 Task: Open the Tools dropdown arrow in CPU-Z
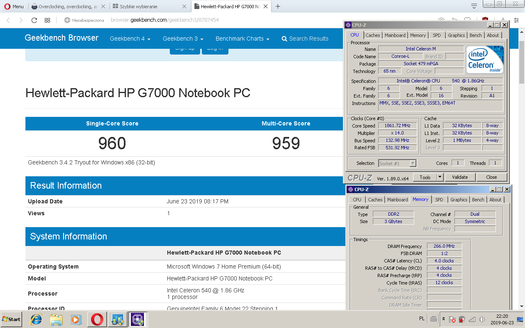(x=440, y=177)
